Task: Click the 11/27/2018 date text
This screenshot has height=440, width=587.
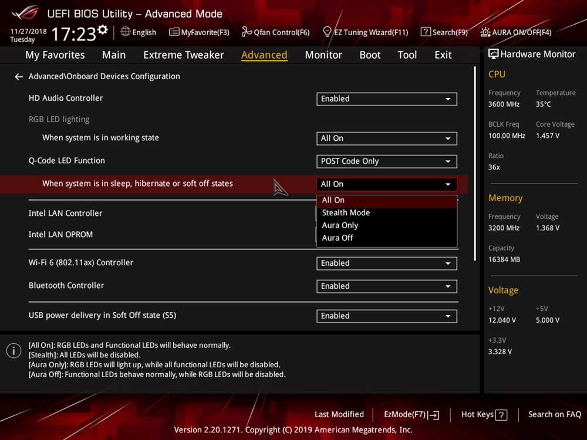Action: [28, 32]
